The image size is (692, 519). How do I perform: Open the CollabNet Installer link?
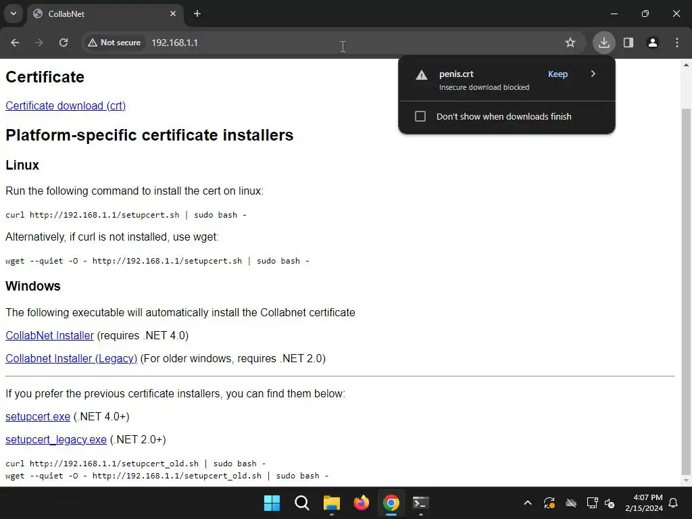(49, 335)
